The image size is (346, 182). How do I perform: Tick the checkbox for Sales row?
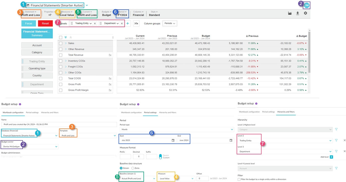[61, 43]
